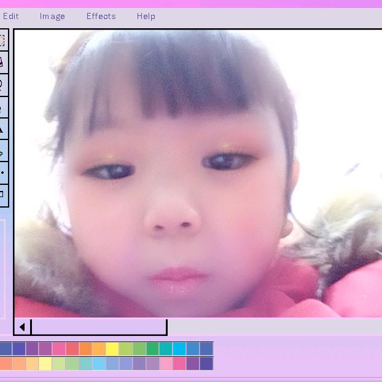The height and width of the screenshot is (382, 382).
Task: Select the rectangle shape tool at toolbar bottom
Action: coord(4,195)
